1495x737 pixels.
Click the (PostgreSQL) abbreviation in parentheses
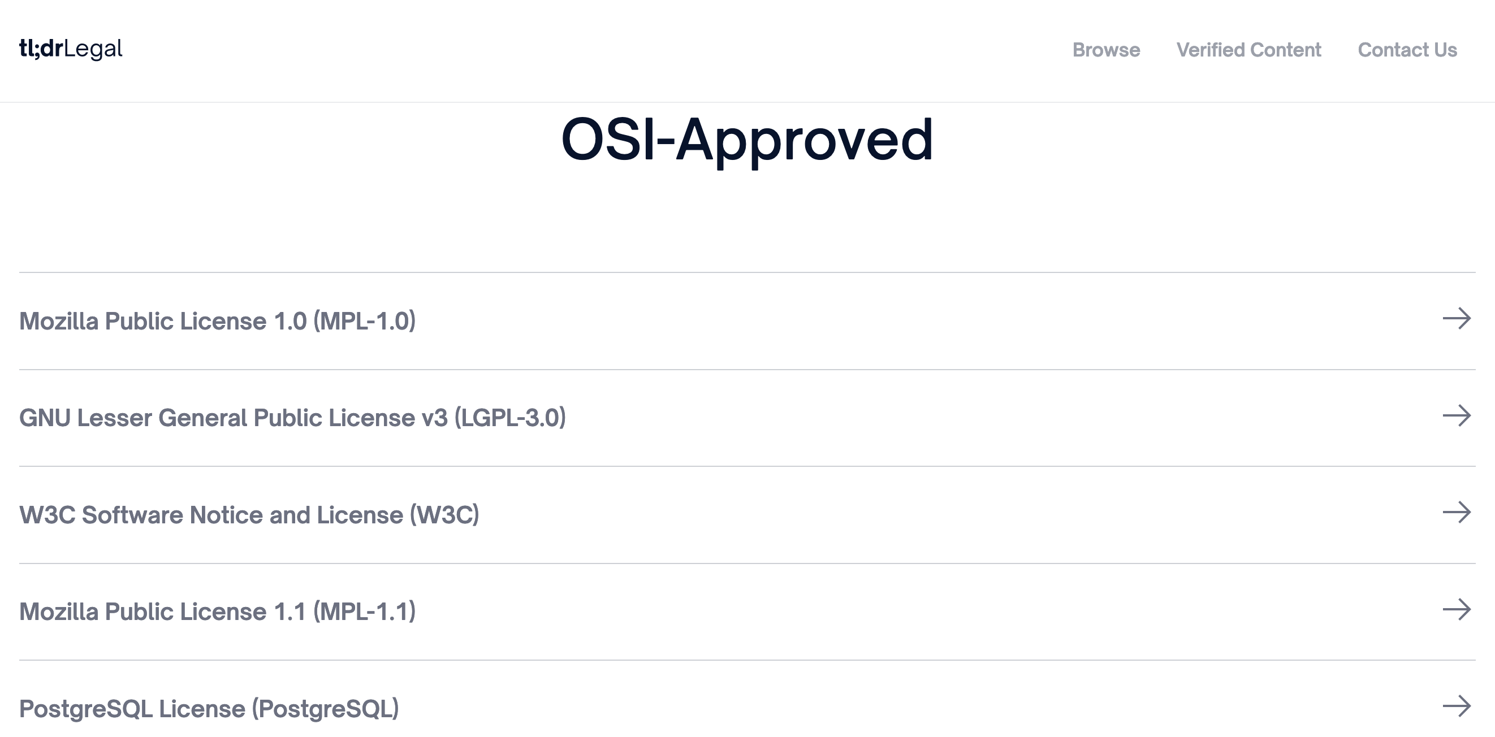325,709
